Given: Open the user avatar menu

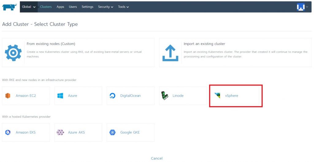Looking at the screenshot, I should 301,7.
